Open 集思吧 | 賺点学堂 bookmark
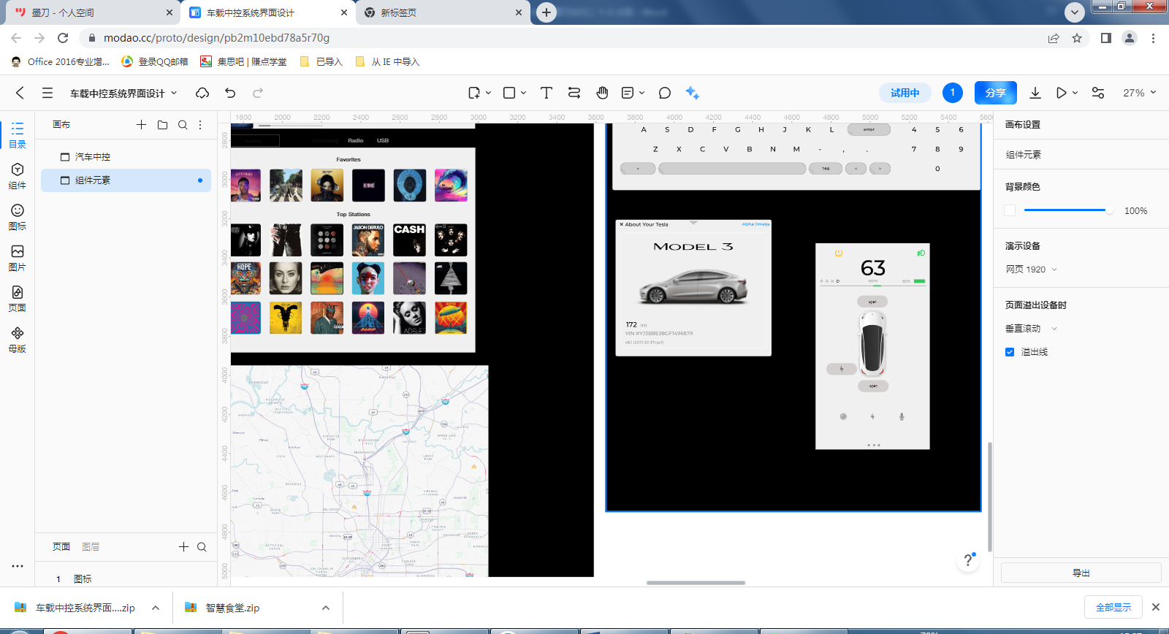Screen dimensions: 1169x634 click(x=244, y=62)
